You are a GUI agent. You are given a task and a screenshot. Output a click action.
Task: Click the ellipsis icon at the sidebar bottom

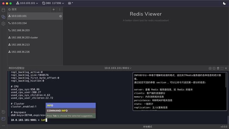pyautogui.click(x=3, y=125)
